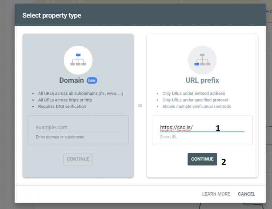Click the "or" separator between property cards
272x209 pixels.
click(140, 106)
